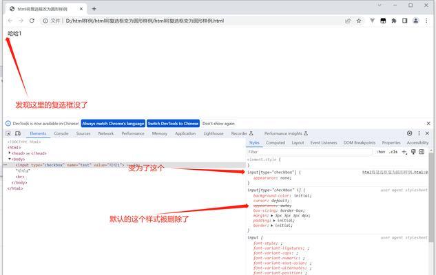
Task: Click the funnel-shaped extension icon
Action: coord(373,21)
